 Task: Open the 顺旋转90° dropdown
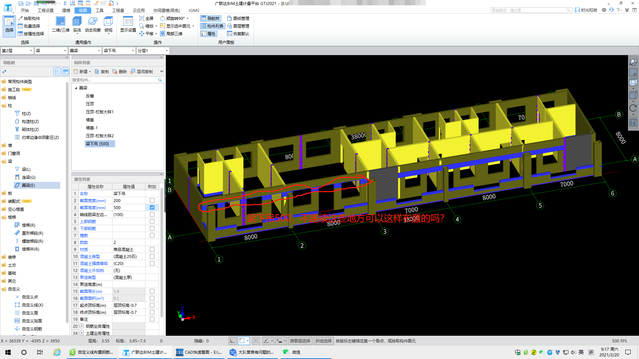point(188,19)
